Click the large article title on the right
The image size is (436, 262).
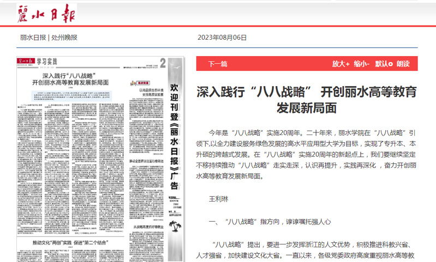click(x=307, y=99)
